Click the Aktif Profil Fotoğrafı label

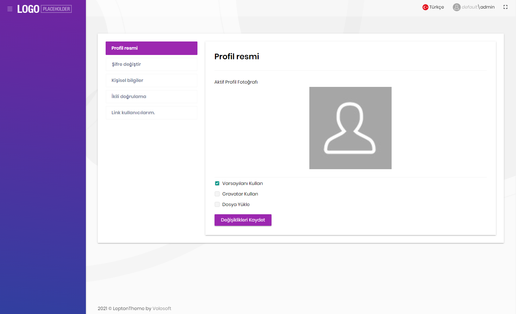coord(236,82)
